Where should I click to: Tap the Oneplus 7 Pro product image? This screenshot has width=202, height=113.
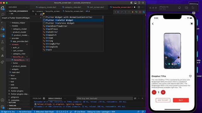pyautogui.click(x=172, y=51)
